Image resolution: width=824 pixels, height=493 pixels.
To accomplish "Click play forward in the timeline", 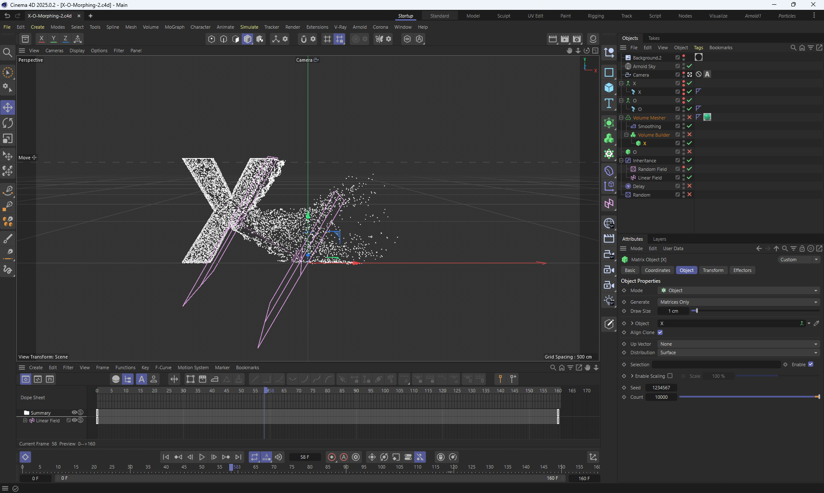I will pyautogui.click(x=202, y=457).
